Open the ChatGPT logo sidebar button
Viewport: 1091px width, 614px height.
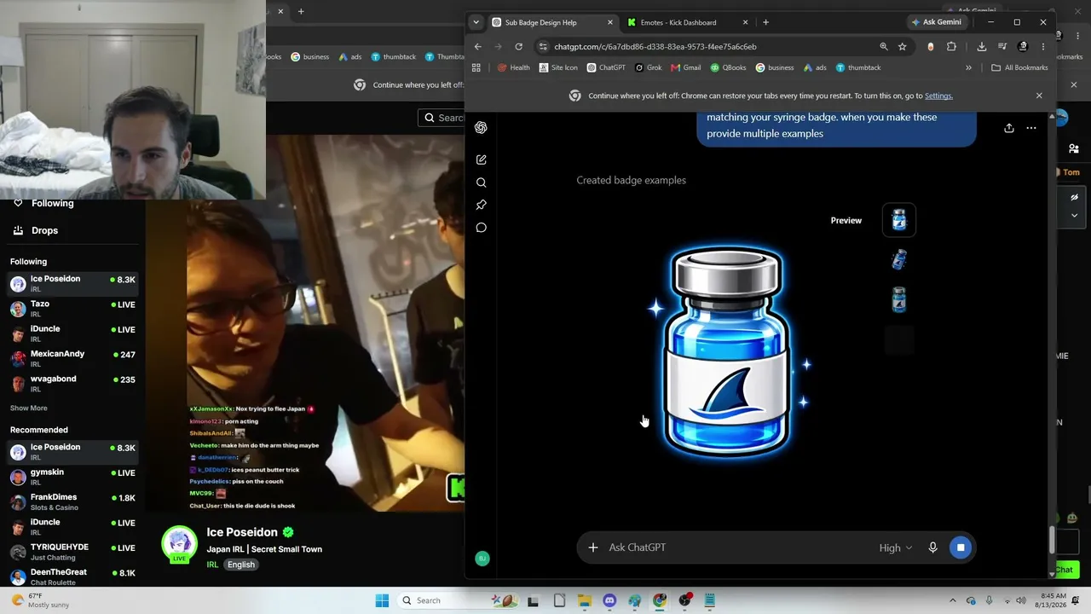pos(481,128)
